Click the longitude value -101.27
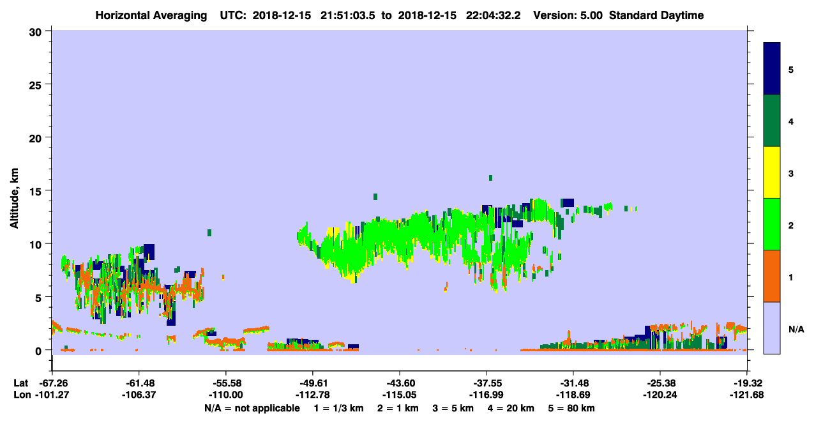 click(x=53, y=395)
